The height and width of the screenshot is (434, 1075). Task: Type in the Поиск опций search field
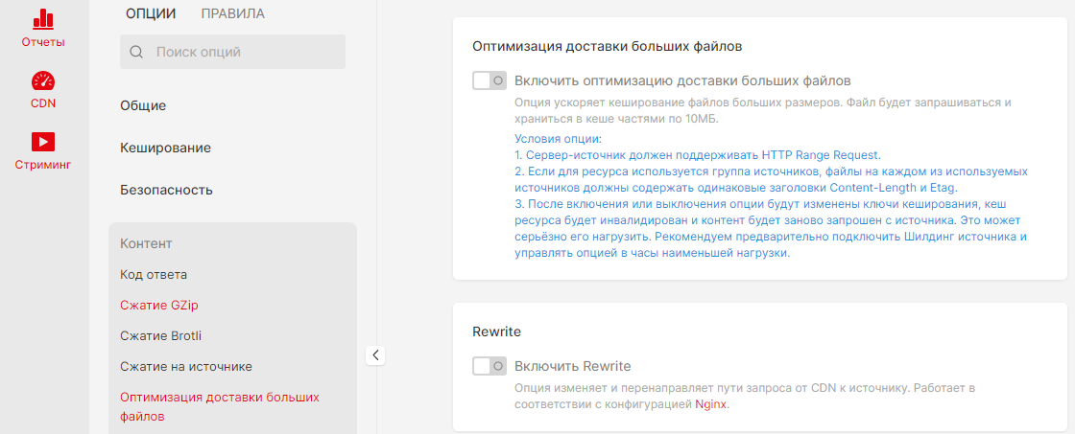[245, 52]
